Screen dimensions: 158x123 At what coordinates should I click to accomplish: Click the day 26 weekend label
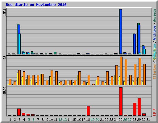coord(125,120)
